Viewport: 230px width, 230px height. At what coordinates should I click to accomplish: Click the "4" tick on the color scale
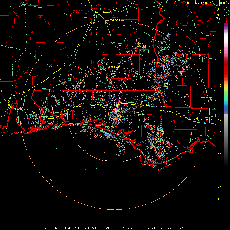pyautogui.click(x=221, y=63)
